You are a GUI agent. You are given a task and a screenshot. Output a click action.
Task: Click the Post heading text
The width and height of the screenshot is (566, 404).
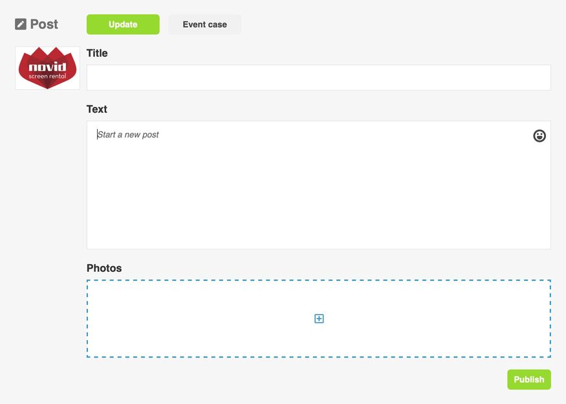click(x=44, y=24)
